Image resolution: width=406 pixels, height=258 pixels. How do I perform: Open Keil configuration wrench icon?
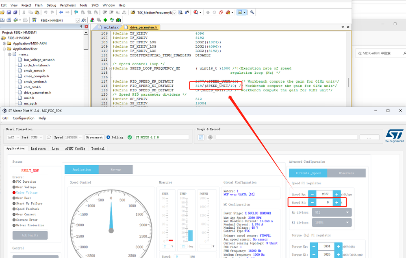click(x=252, y=13)
